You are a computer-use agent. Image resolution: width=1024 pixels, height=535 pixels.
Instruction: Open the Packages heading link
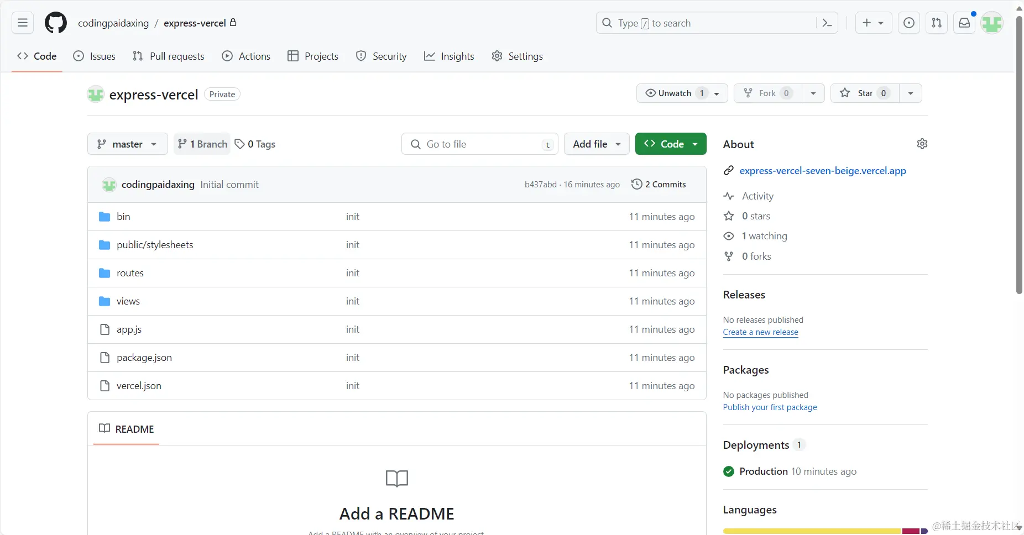click(746, 370)
